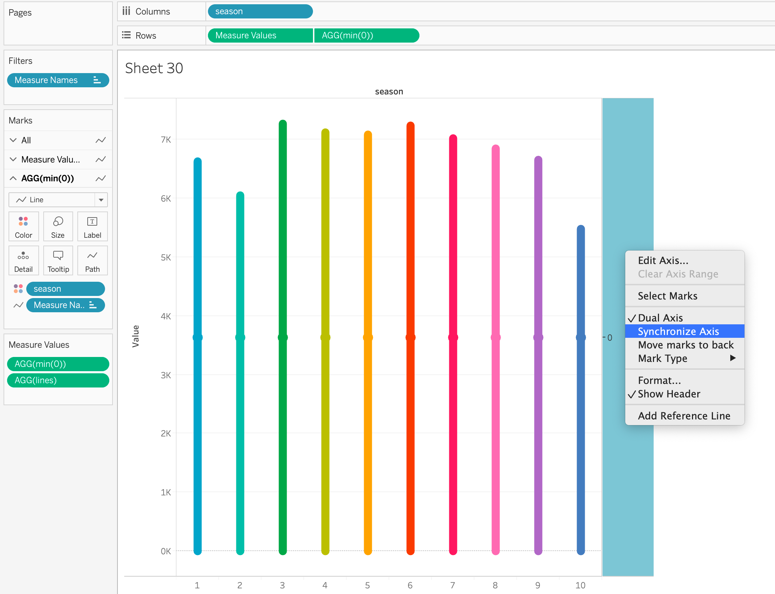Click the Sheet 30 title

coord(154,68)
